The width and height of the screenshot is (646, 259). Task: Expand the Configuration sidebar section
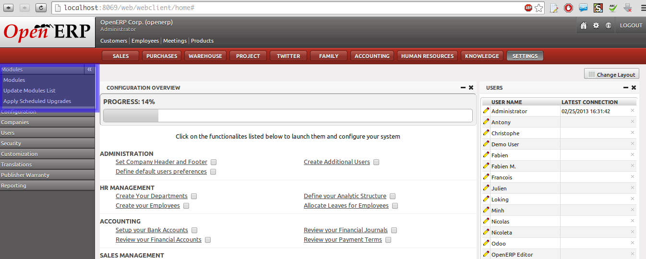[x=48, y=112]
